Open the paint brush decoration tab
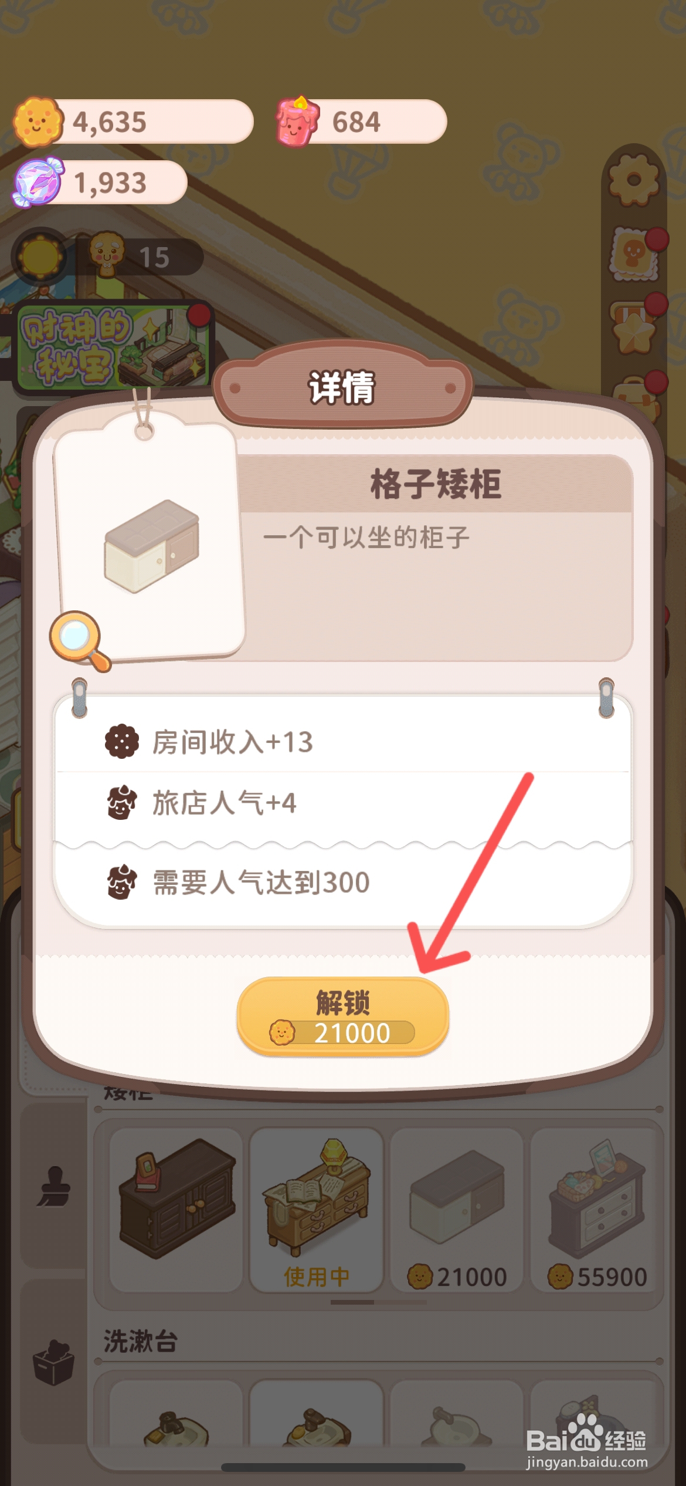The image size is (686, 1486). click(53, 1186)
